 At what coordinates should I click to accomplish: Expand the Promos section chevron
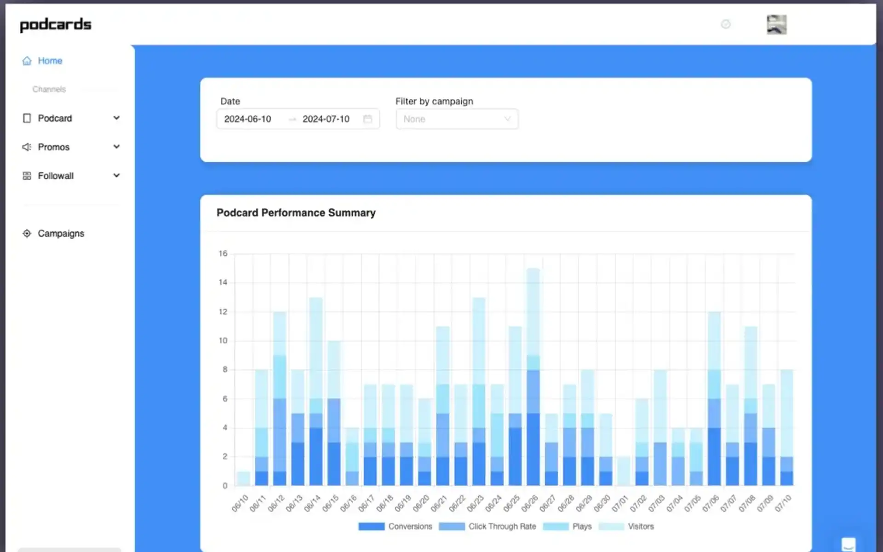pos(116,147)
